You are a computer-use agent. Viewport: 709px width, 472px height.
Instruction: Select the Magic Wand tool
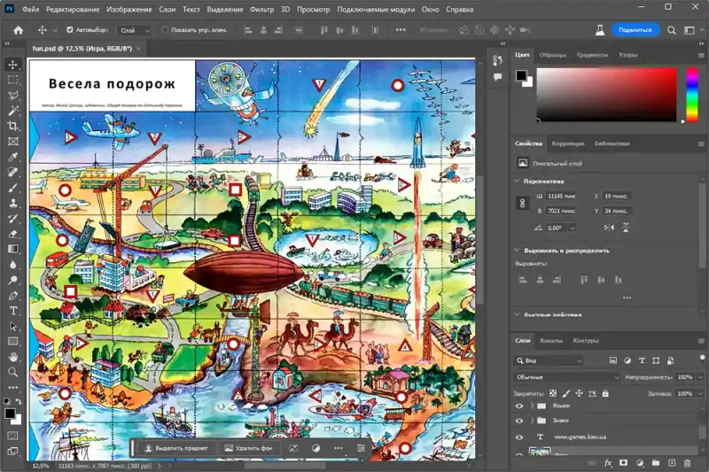pos(13,111)
